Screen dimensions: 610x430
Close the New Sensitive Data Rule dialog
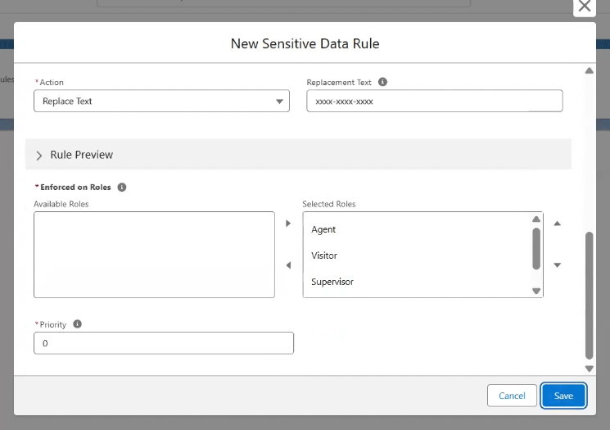[x=584, y=7]
